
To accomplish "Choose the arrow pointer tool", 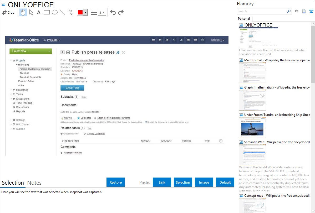I will coord(31,12).
